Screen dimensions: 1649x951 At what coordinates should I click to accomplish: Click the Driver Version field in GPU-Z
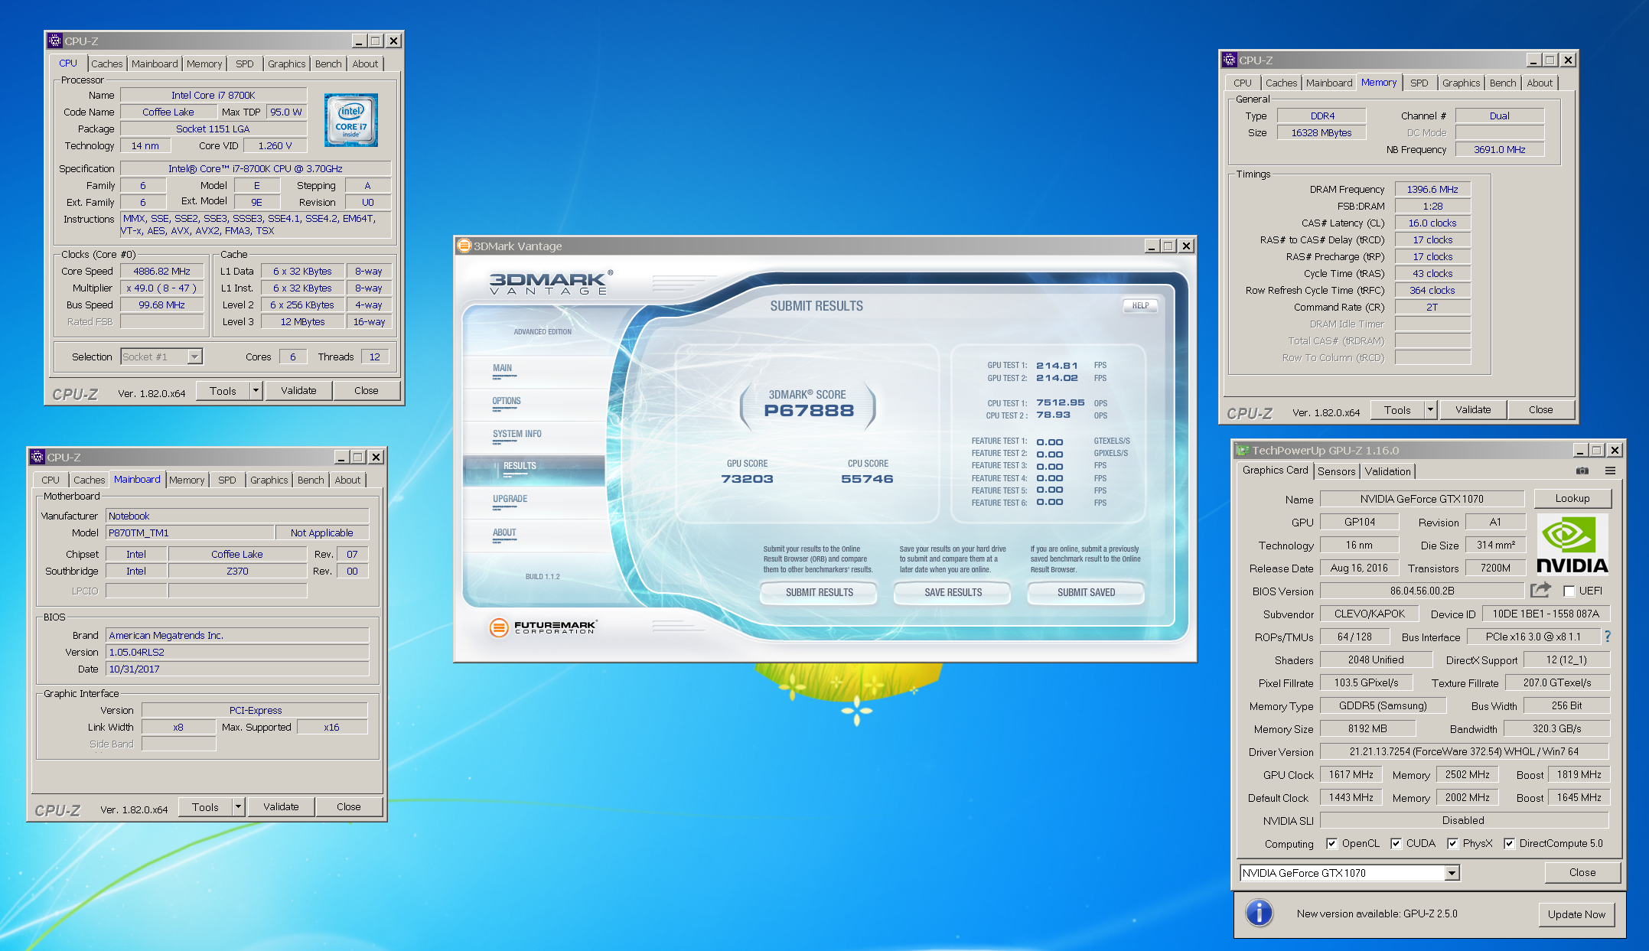1465,751
